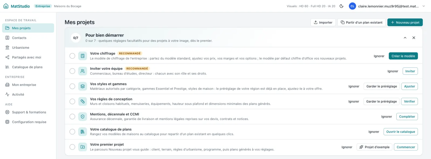Create a Nouveau projet

(405, 22)
